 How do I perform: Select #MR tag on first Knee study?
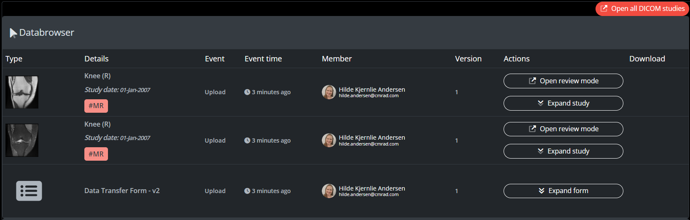pyautogui.click(x=96, y=106)
